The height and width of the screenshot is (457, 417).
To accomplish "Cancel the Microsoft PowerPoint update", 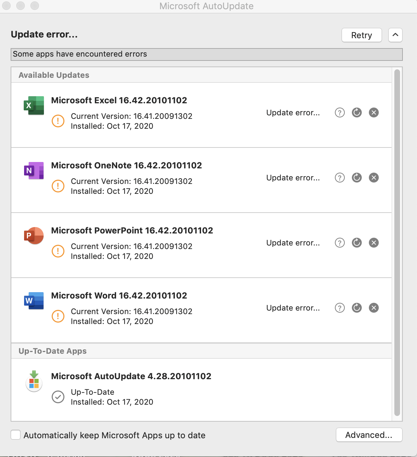I will 374,243.
